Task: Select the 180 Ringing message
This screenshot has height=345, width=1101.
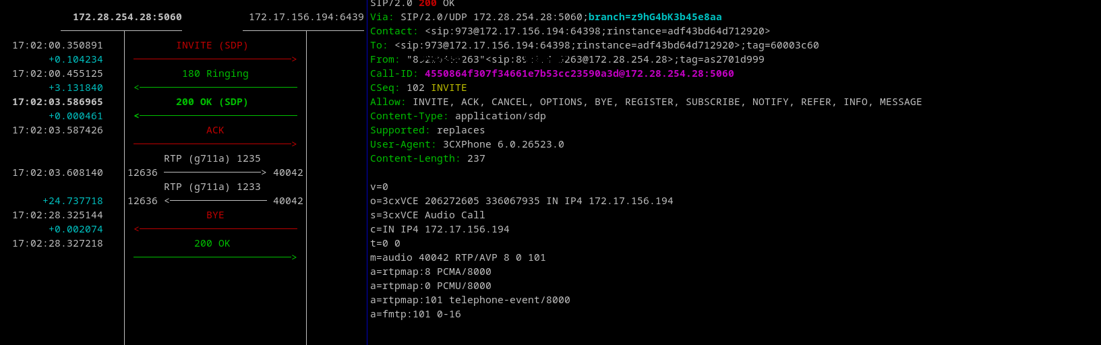Action: (x=215, y=74)
